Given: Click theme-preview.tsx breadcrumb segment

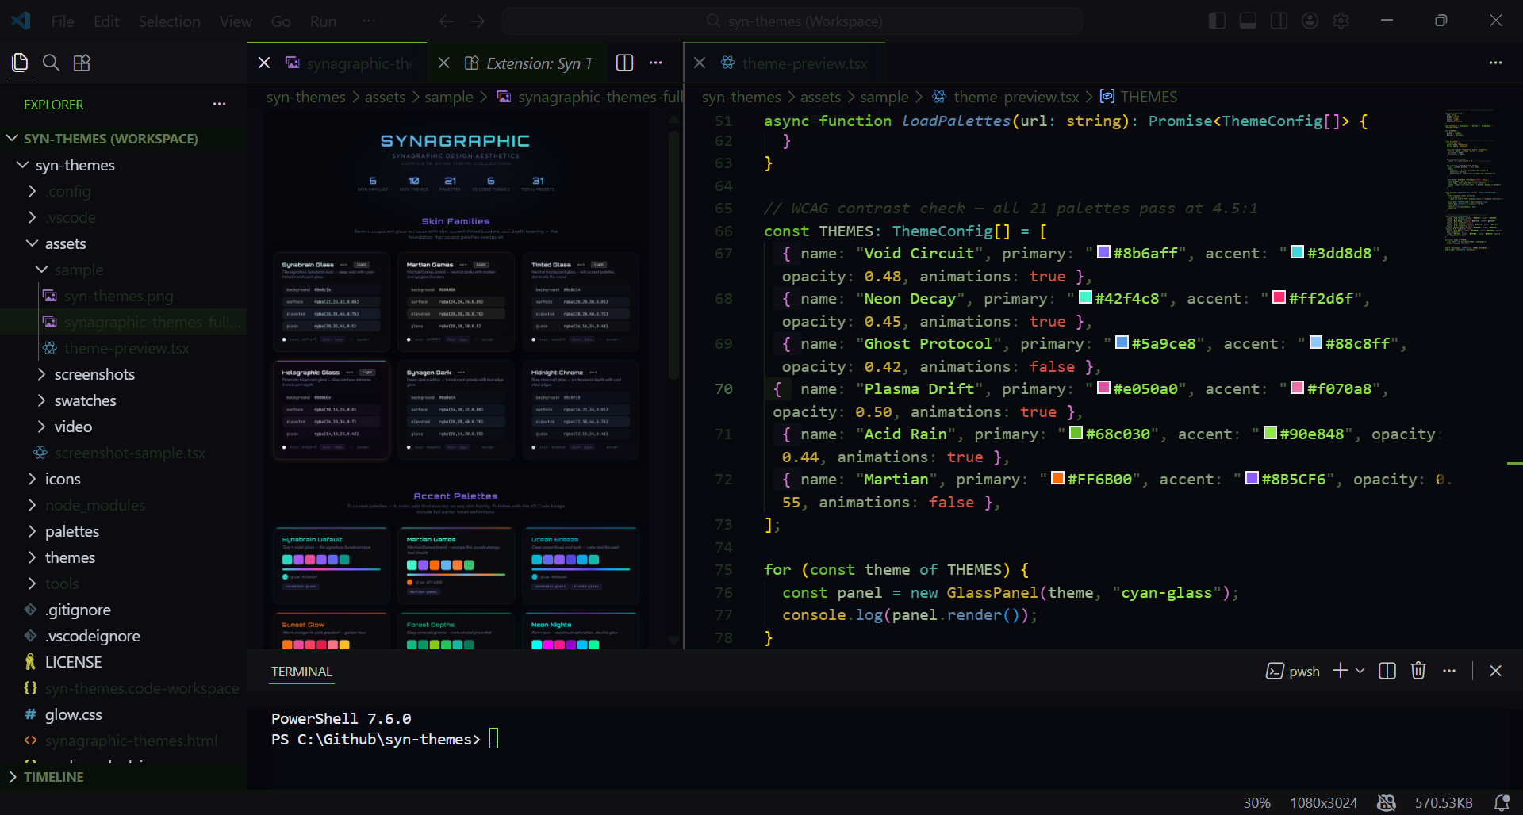Looking at the screenshot, I should tap(1016, 97).
